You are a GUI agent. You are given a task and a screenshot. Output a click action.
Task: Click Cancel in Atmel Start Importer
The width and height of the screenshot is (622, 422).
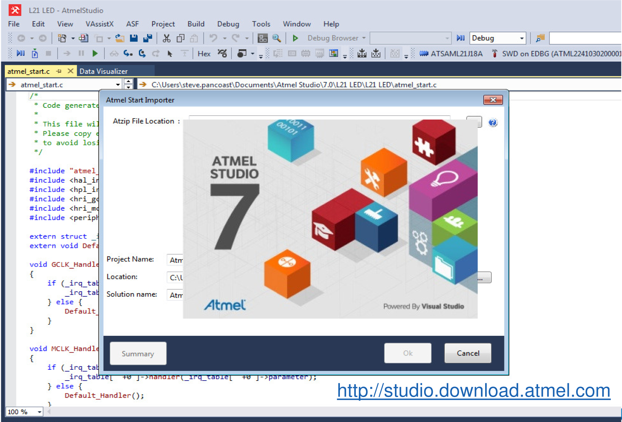pyautogui.click(x=468, y=353)
